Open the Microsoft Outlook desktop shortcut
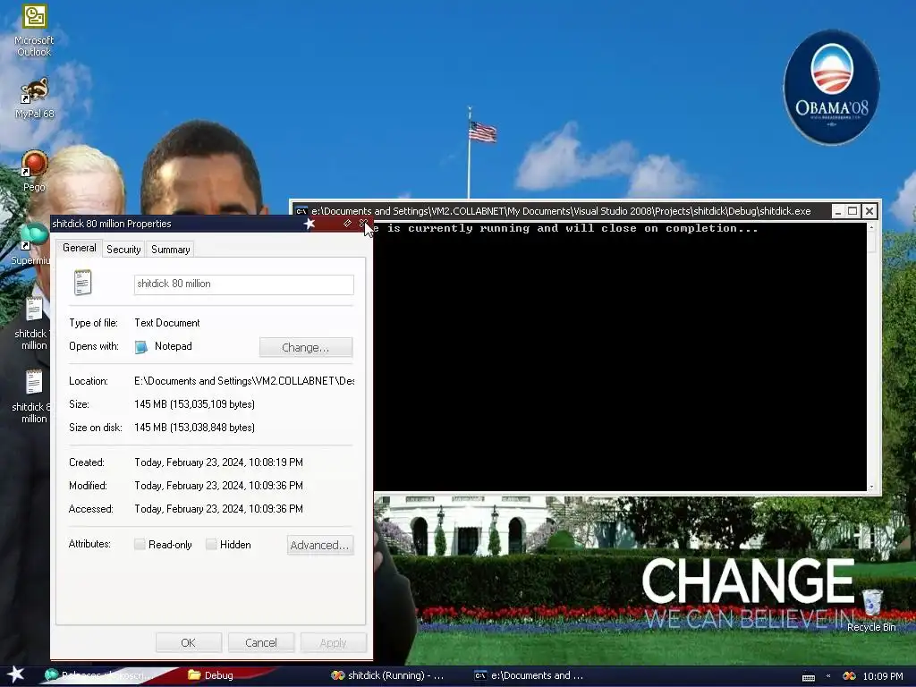The image size is (916, 687). click(34, 30)
